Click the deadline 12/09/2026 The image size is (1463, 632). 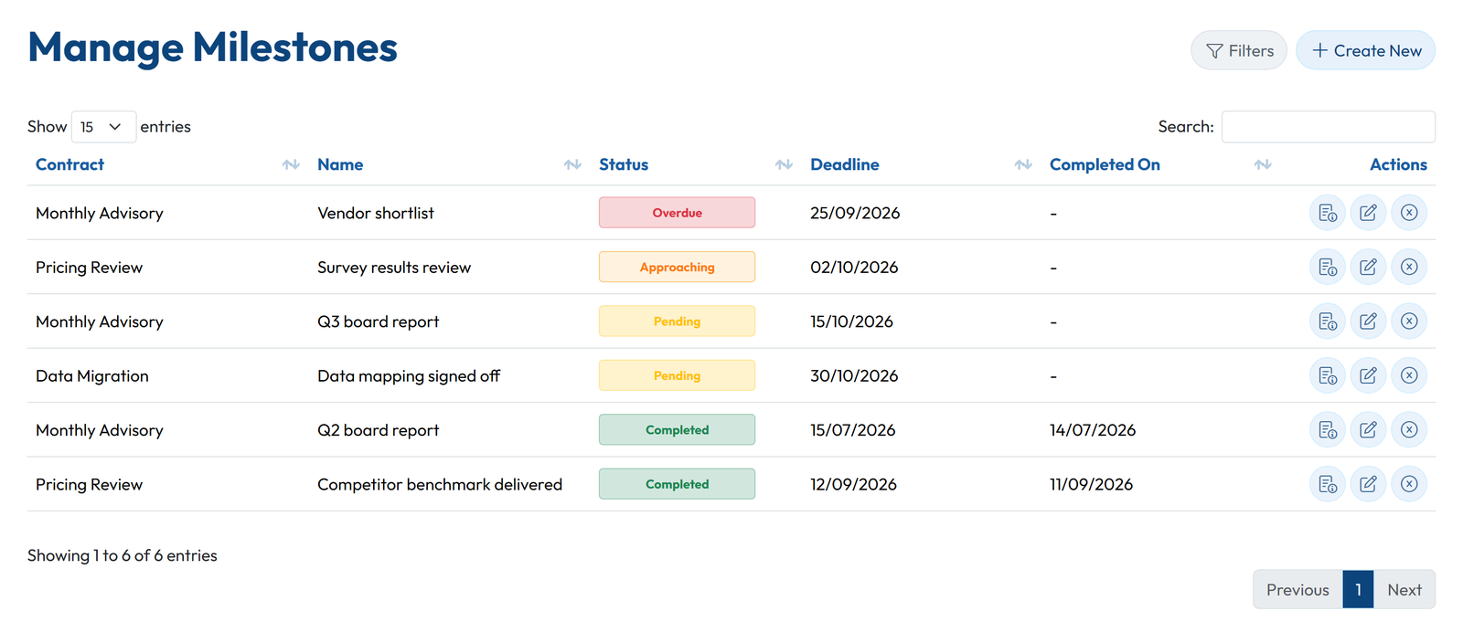tap(853, 484)
